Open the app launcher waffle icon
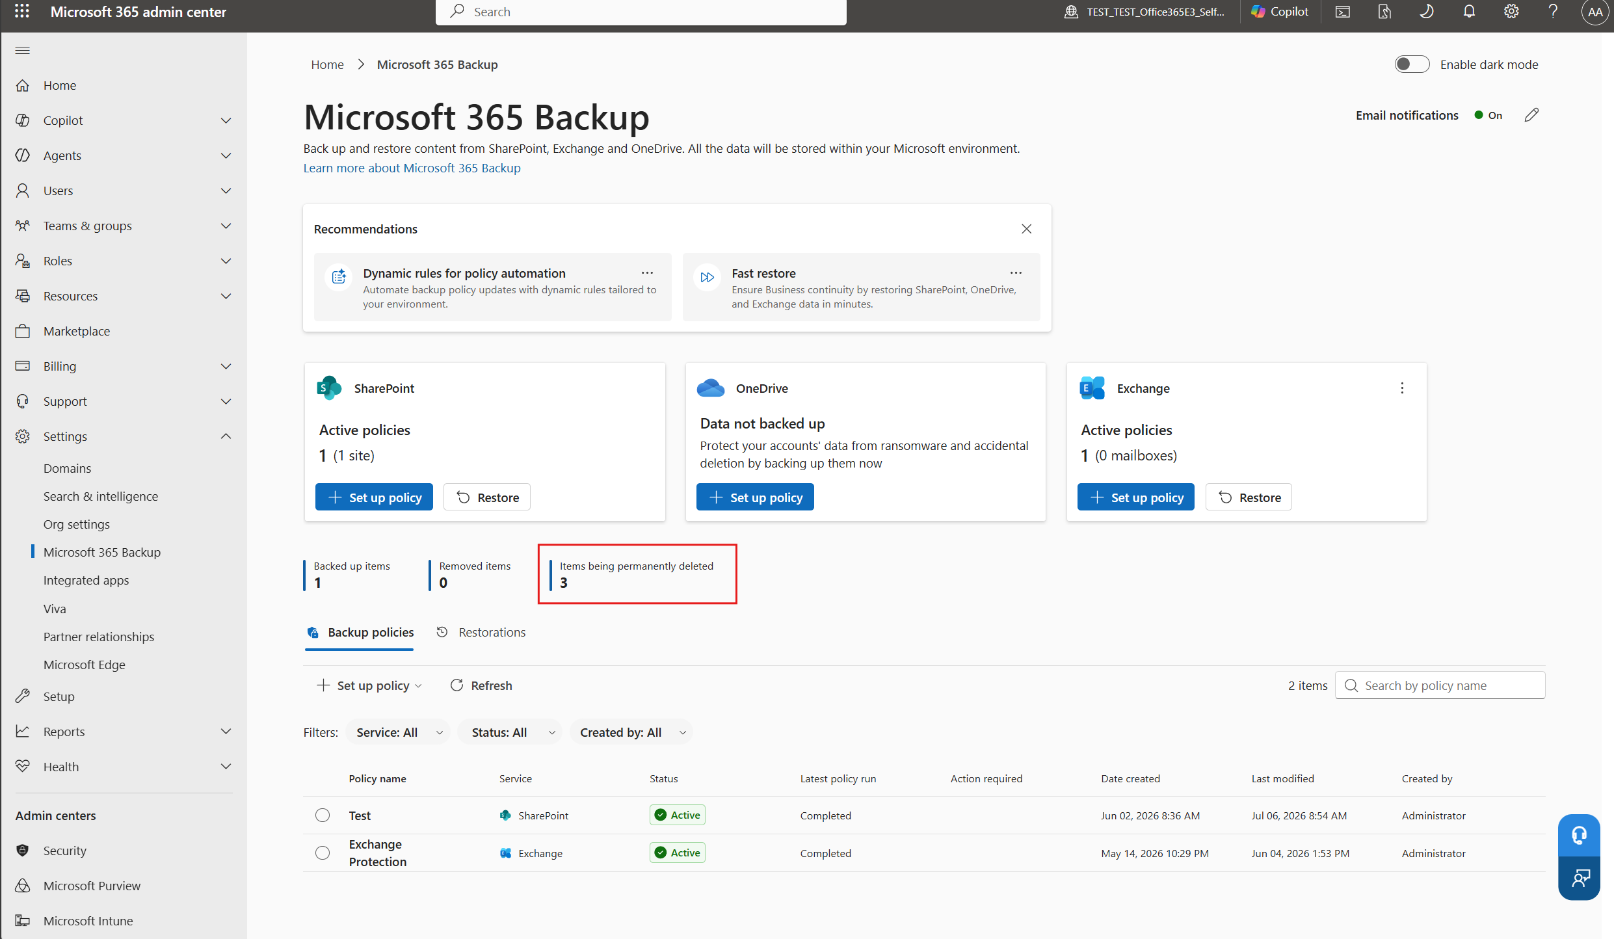 pyautogui.click(x=22, y=11)
